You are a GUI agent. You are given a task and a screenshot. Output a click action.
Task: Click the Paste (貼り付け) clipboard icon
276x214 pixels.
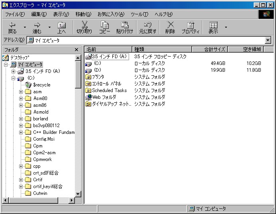125,25
